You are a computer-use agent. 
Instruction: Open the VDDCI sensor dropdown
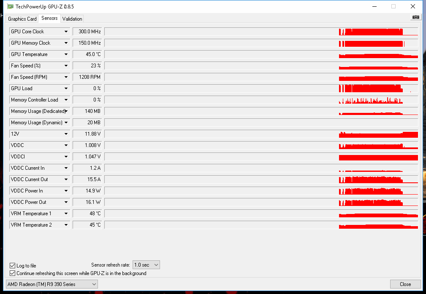[66, 157]
